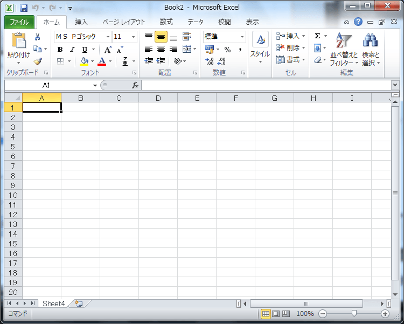The height and width of the screenshot is (324, 404).
Task: Decrease font size with small A icon
Action: pyautogui.click(x=120, y=49)
